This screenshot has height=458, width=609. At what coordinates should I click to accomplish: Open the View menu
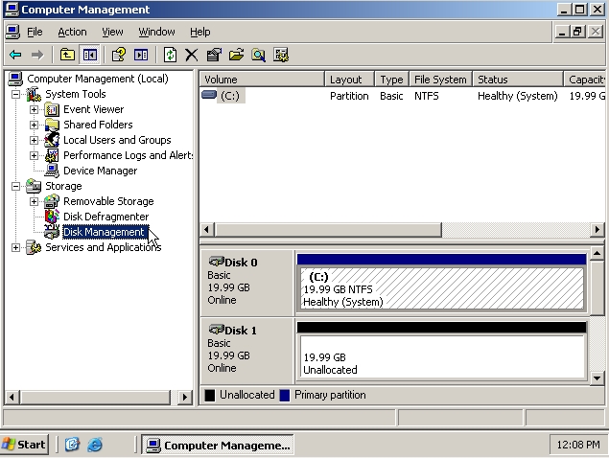(x=112, y=32)
